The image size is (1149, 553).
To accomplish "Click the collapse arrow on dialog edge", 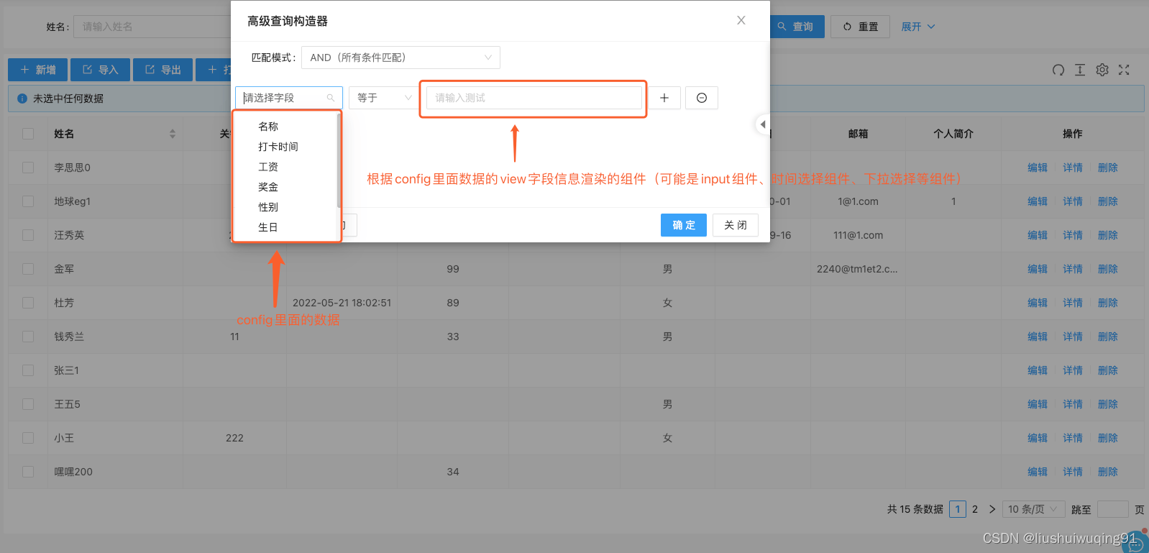I will (762, 124).
